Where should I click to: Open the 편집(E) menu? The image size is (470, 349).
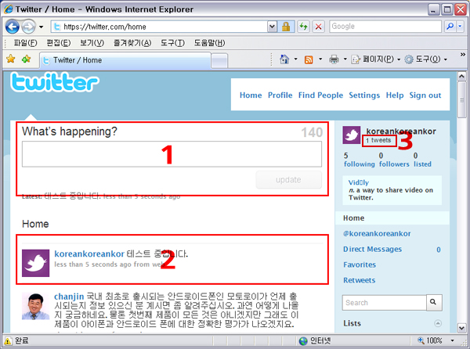tap(59, 43)
